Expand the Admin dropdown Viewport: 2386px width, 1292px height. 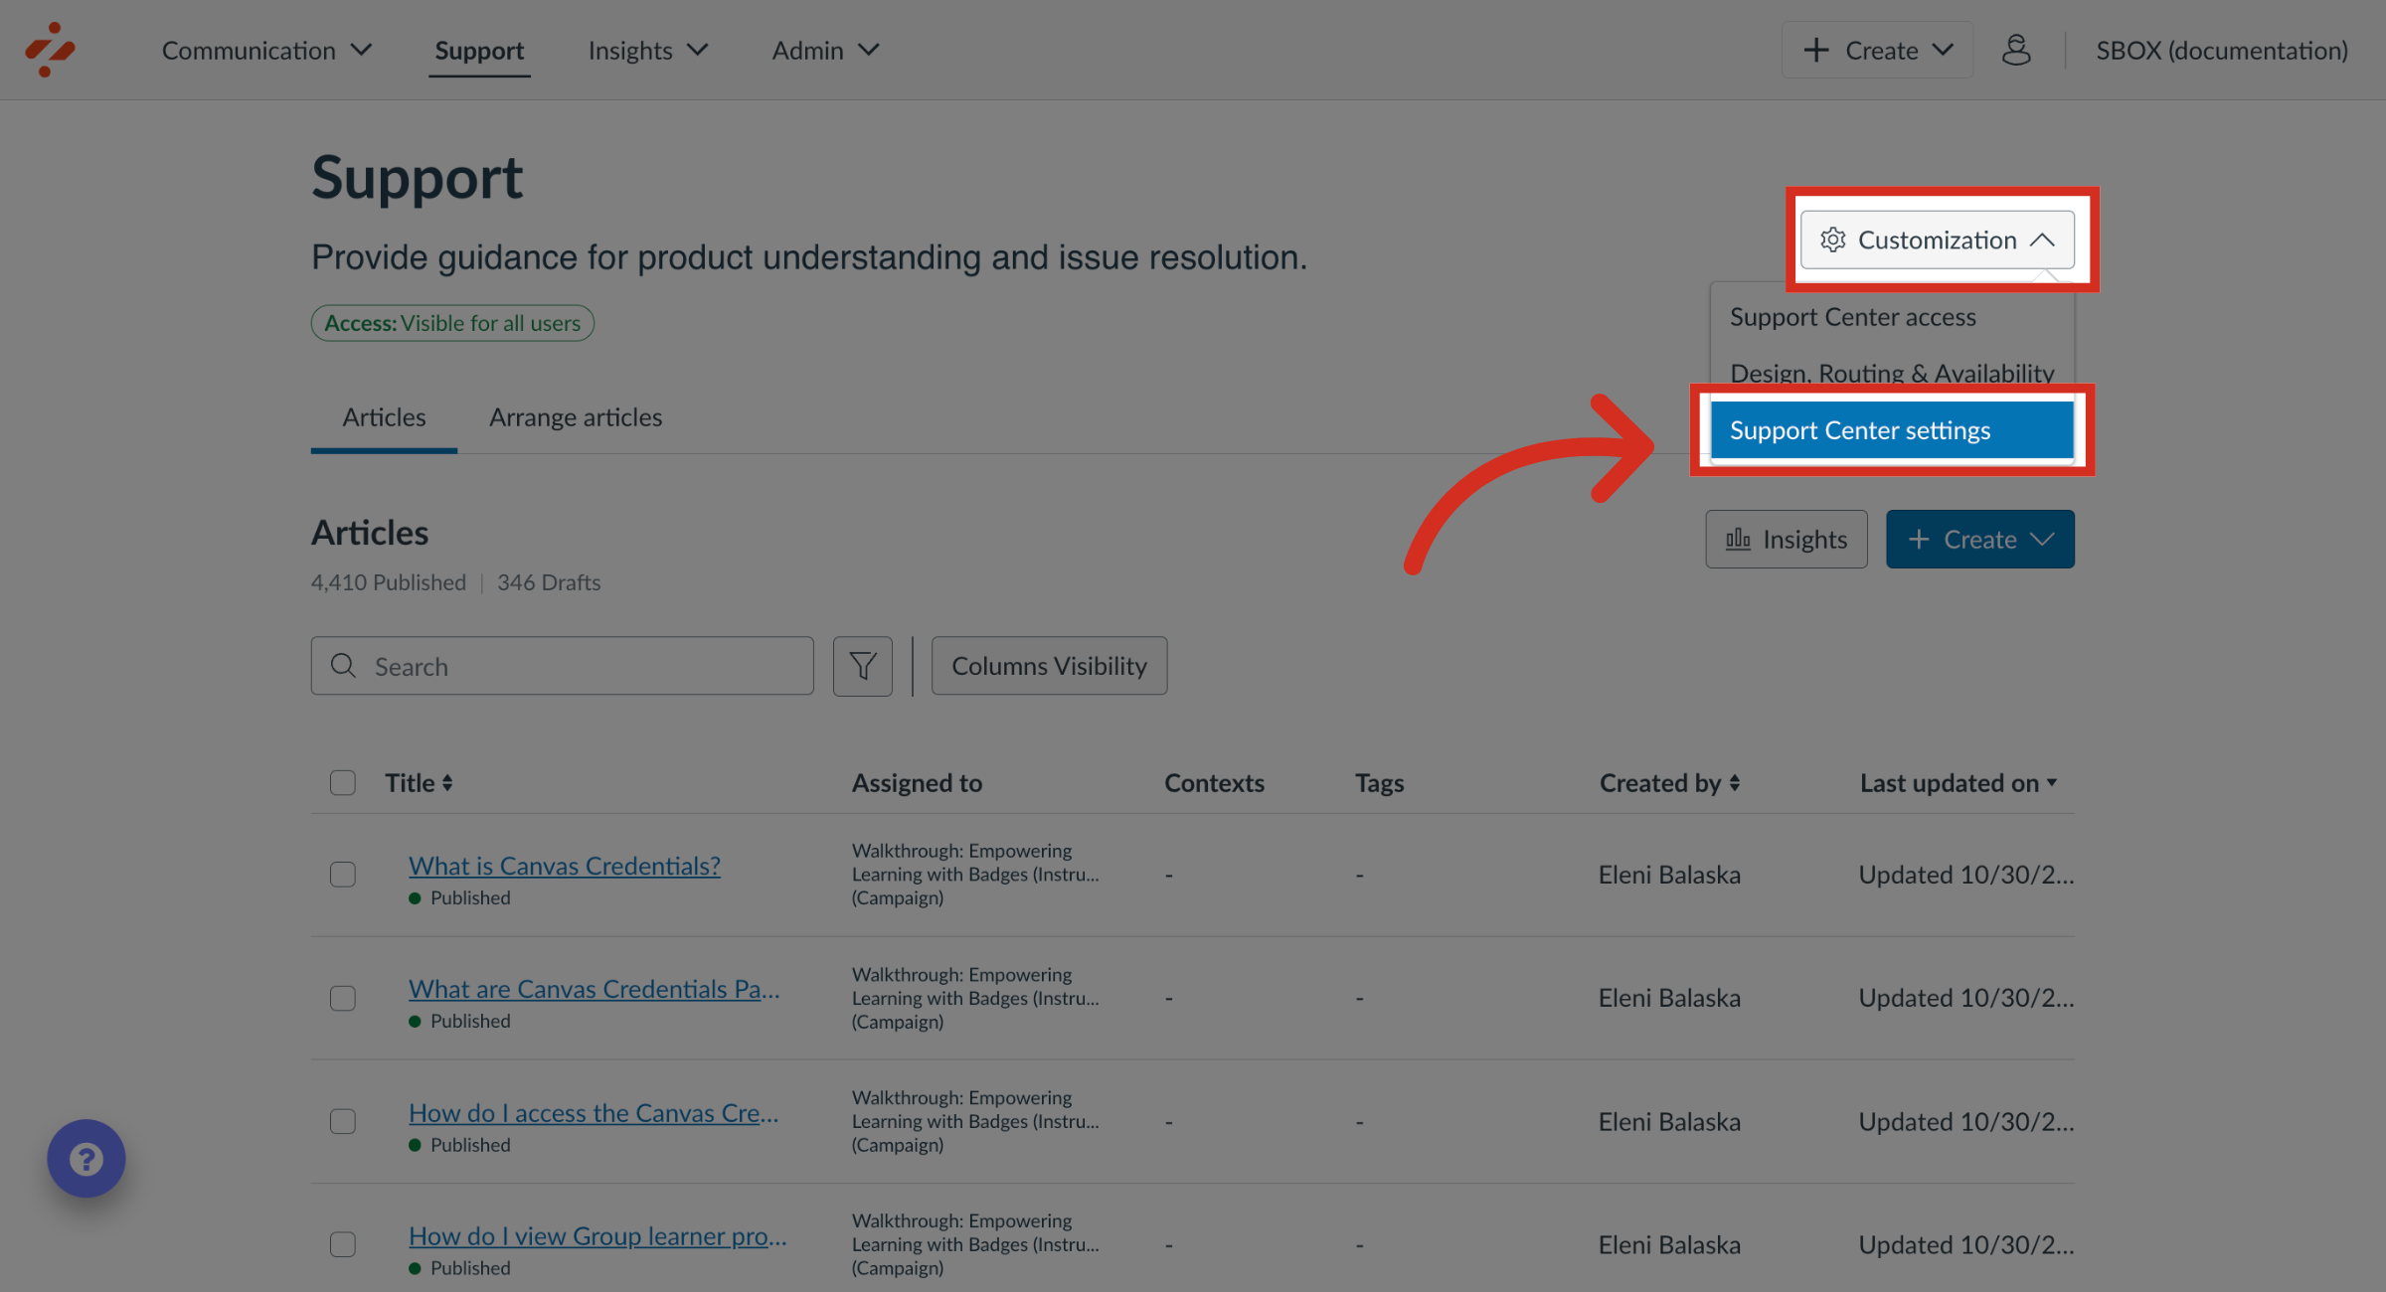click(824, 50)
